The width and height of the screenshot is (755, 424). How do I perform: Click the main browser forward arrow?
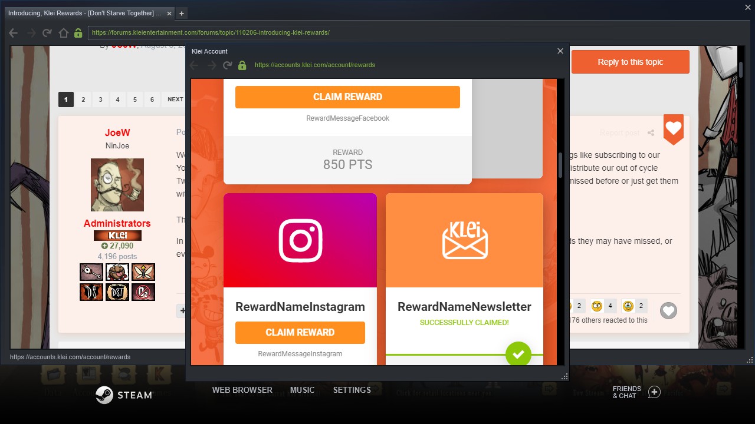31,33
